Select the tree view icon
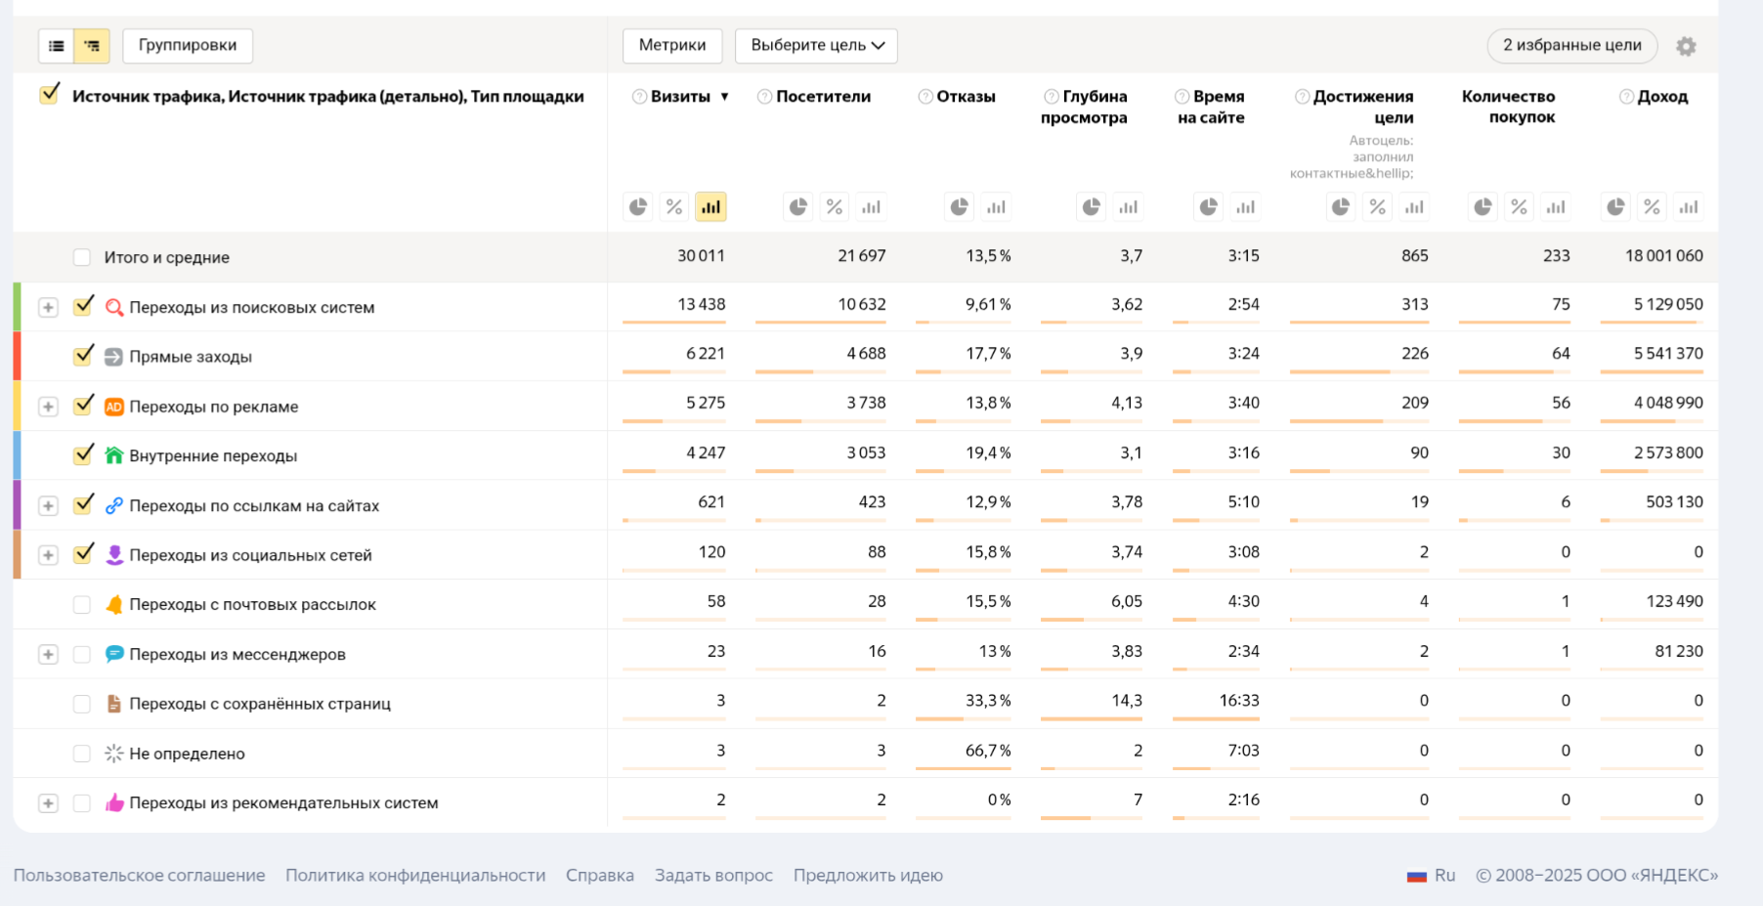Screen dimensions: 1763x906 (92, 46)
